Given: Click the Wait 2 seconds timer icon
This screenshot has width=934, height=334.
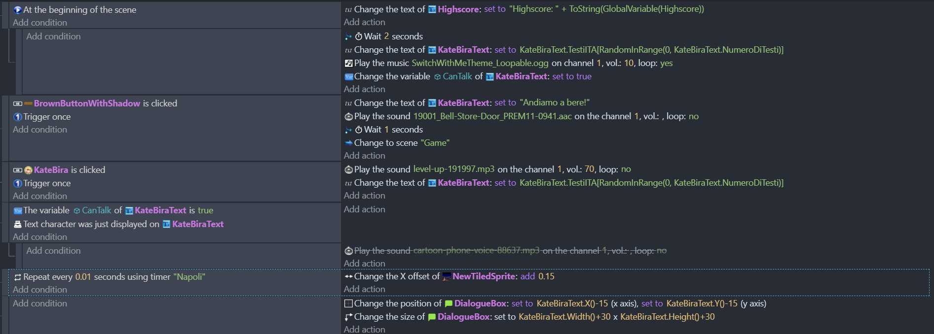Looking at the screenshot, I should [359, 36].
